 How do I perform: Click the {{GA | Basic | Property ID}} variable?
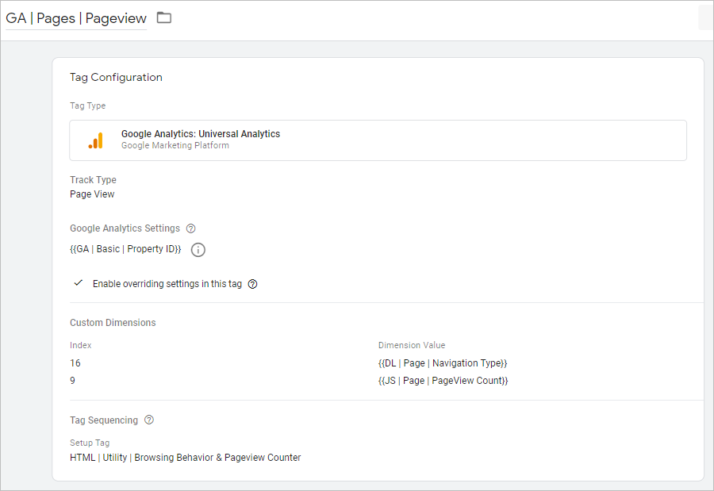click(x=125, y=249)
